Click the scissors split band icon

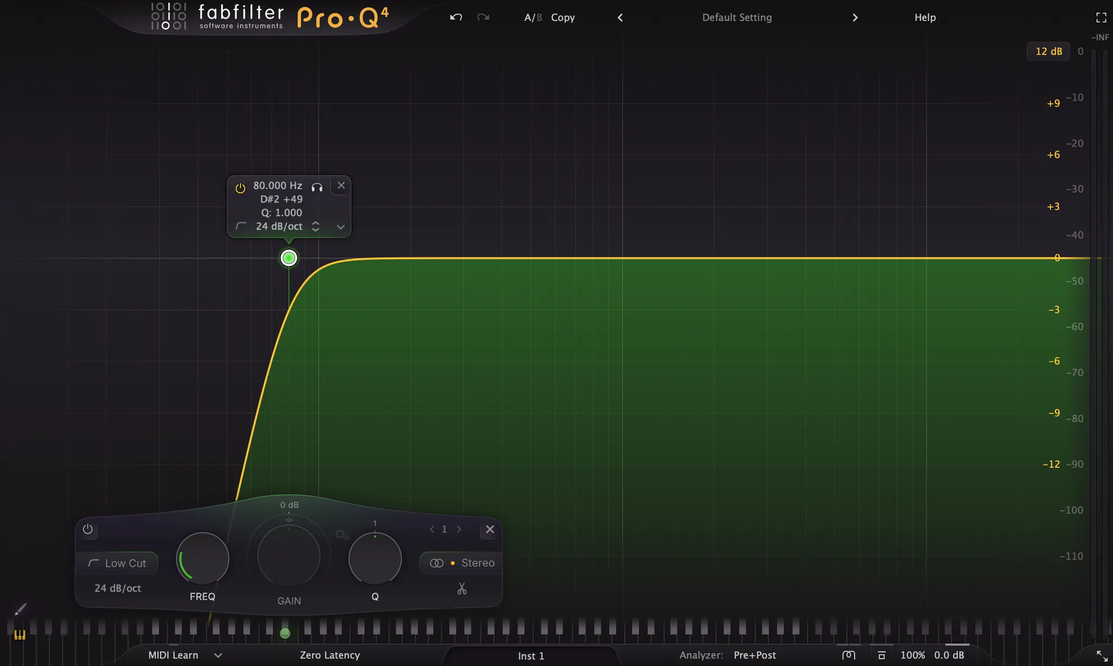[x=461, y=589]
